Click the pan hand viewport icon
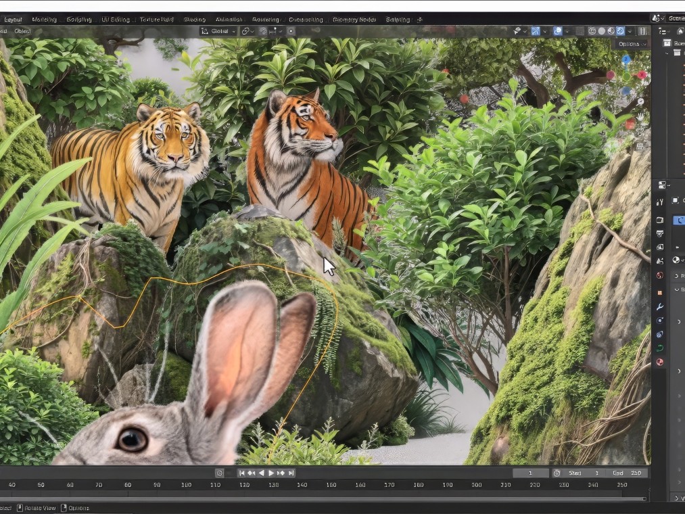Screen dimensions: 685x514 click(x=640, y=117)
